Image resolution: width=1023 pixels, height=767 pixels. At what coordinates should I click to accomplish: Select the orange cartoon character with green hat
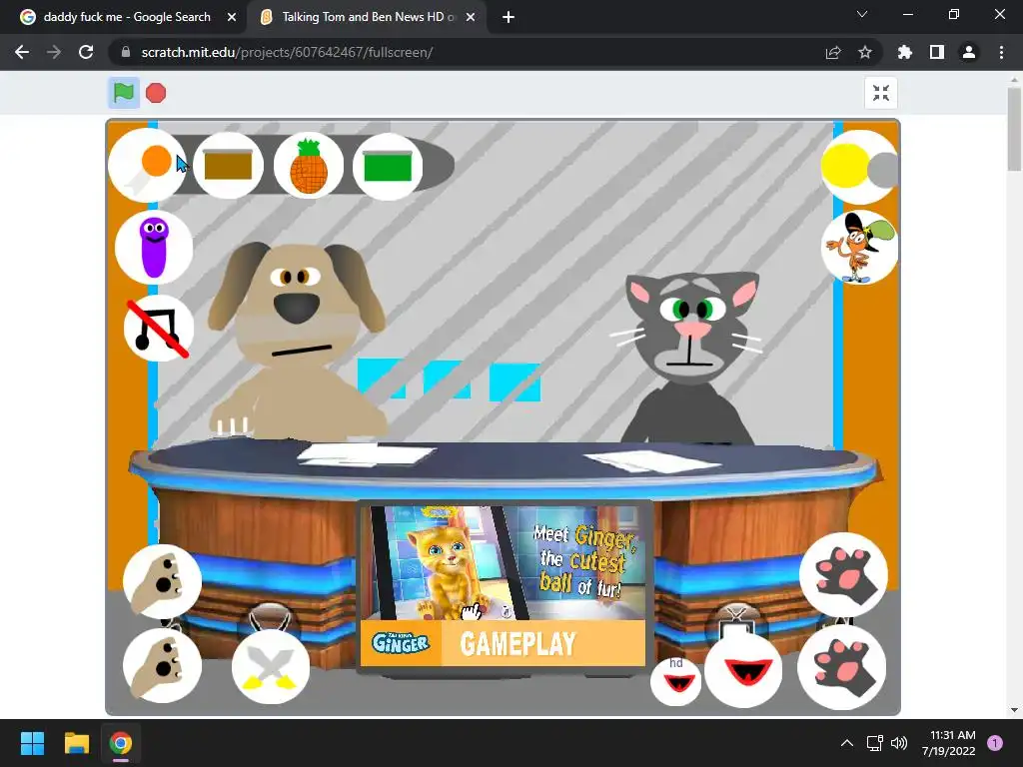[859, 248]
